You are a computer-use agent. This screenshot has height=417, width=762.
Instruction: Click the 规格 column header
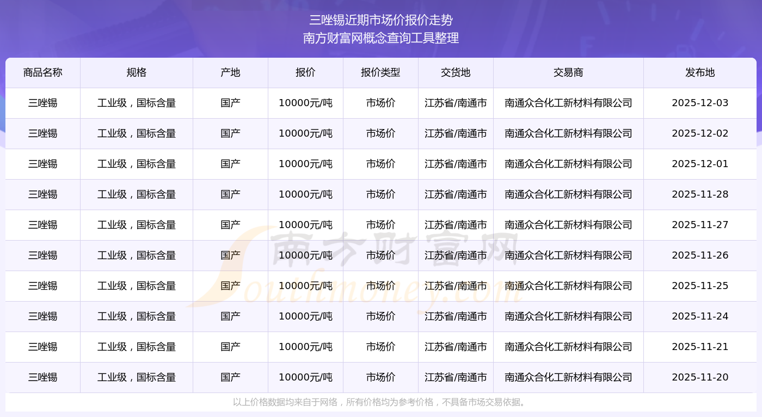(x=137, y=72)
